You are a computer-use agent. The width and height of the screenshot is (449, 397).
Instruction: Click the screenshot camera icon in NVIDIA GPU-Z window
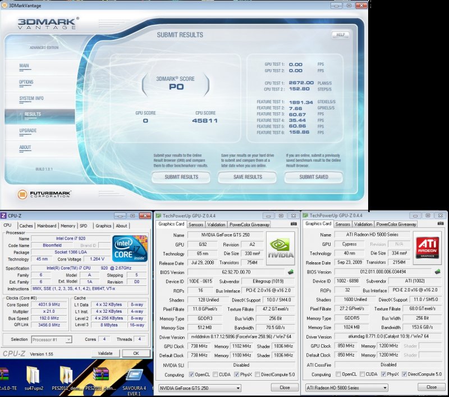pyautogui.click(x=294, y=224)
